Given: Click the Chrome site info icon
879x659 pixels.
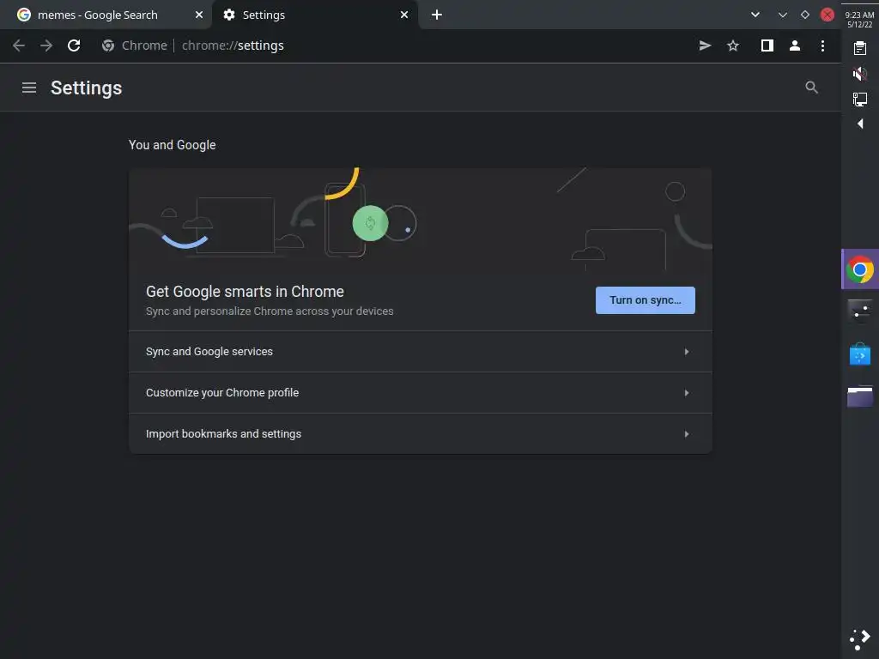Looking at the screenshot, I should [x=108, y=45].
